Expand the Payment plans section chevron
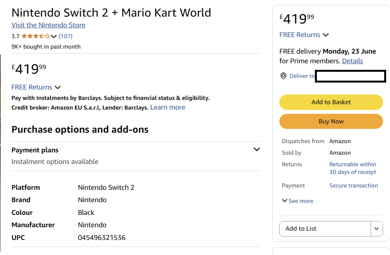 click(257, 149)
